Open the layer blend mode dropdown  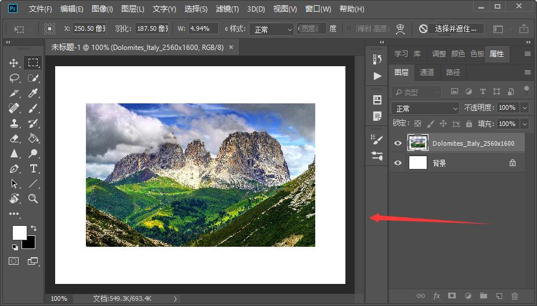(425, 108)
